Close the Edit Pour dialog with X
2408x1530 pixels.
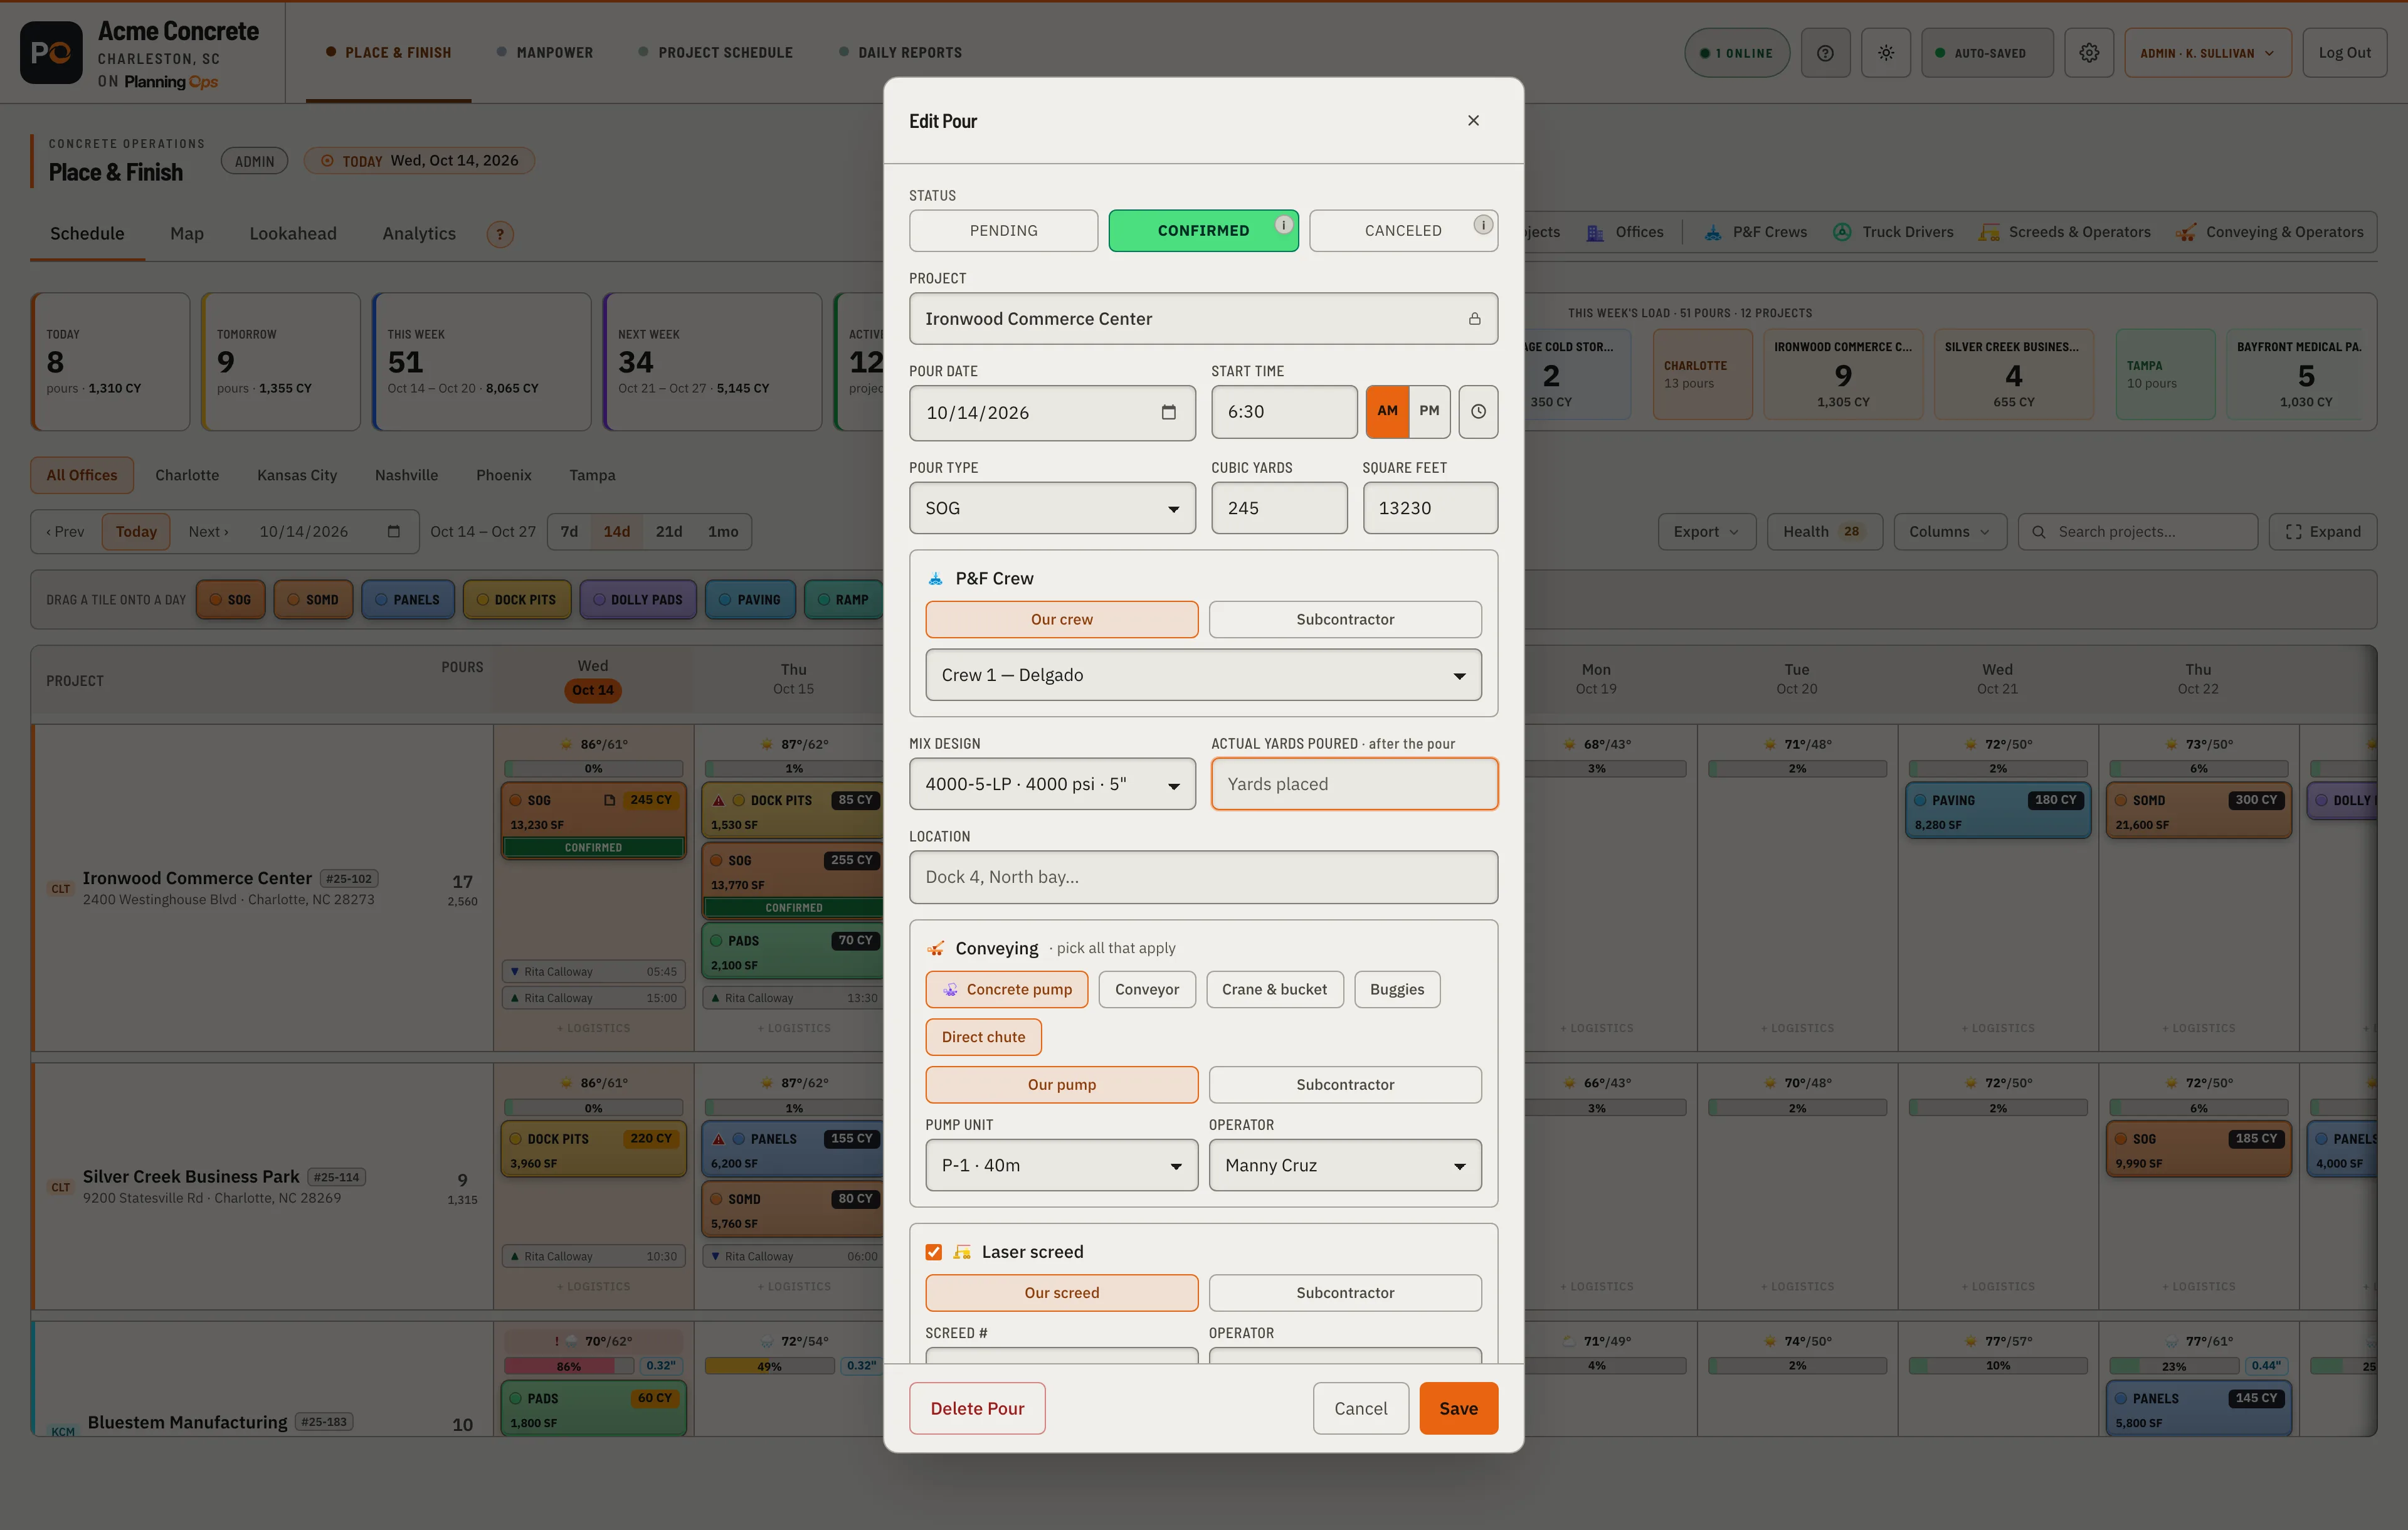pos(1473,120)
